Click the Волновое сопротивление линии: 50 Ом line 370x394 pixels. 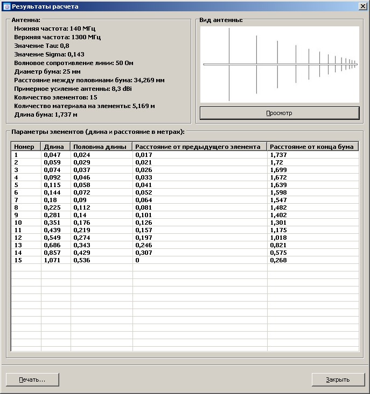74,63
